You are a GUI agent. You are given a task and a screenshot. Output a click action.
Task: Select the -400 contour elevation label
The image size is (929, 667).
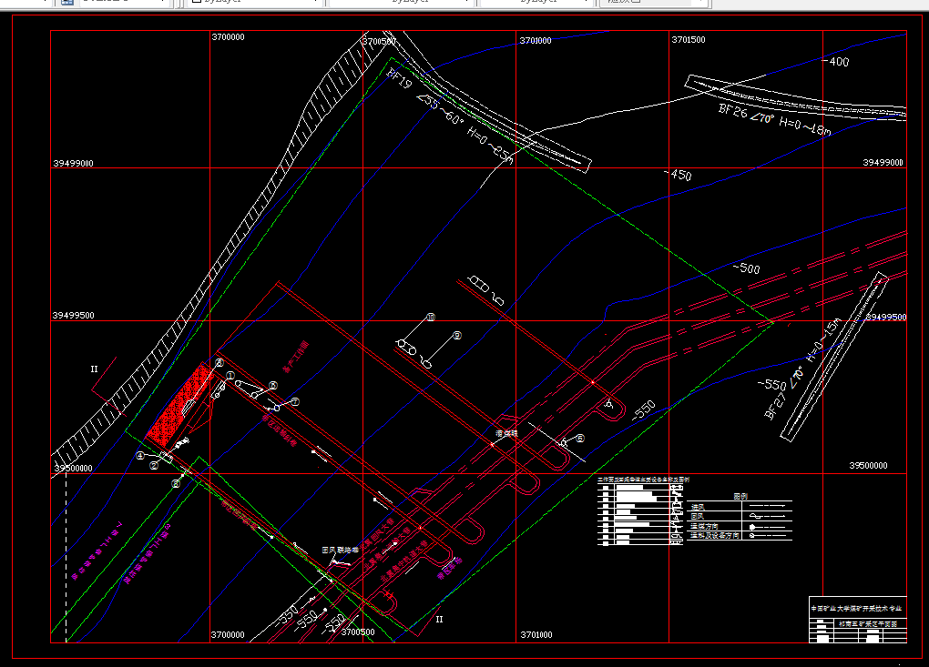click(x=836, y=61)
